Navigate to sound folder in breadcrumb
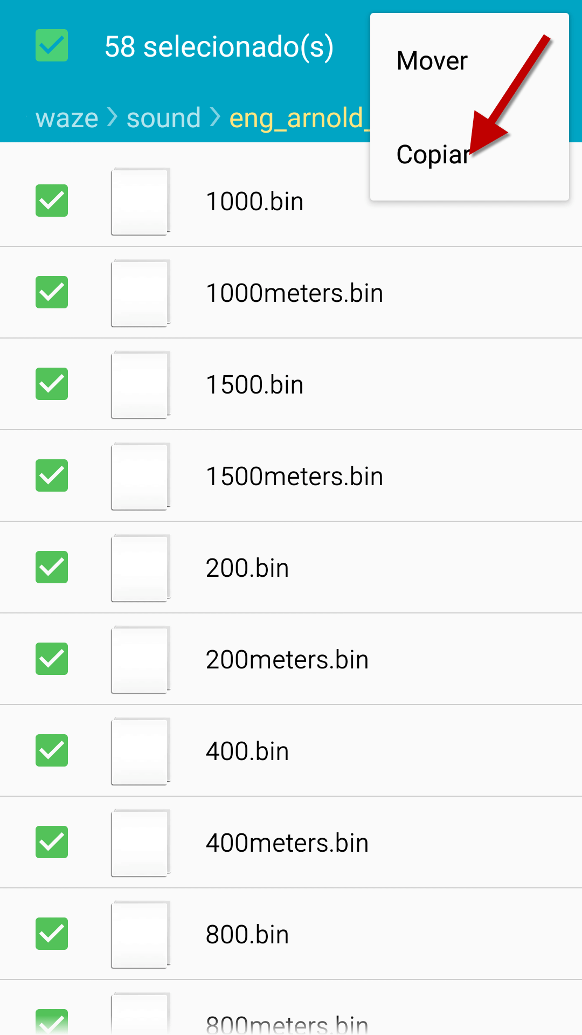This screenshot has height=1035, width=582. (x=163, y=118)
